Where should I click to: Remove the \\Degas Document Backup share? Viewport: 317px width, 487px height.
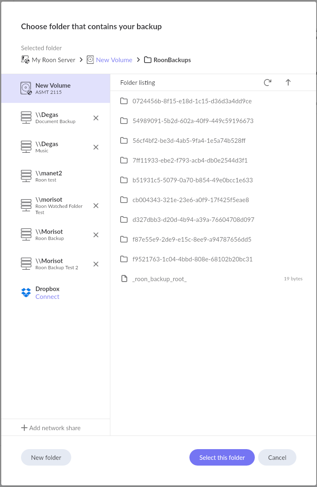[96, 118]
